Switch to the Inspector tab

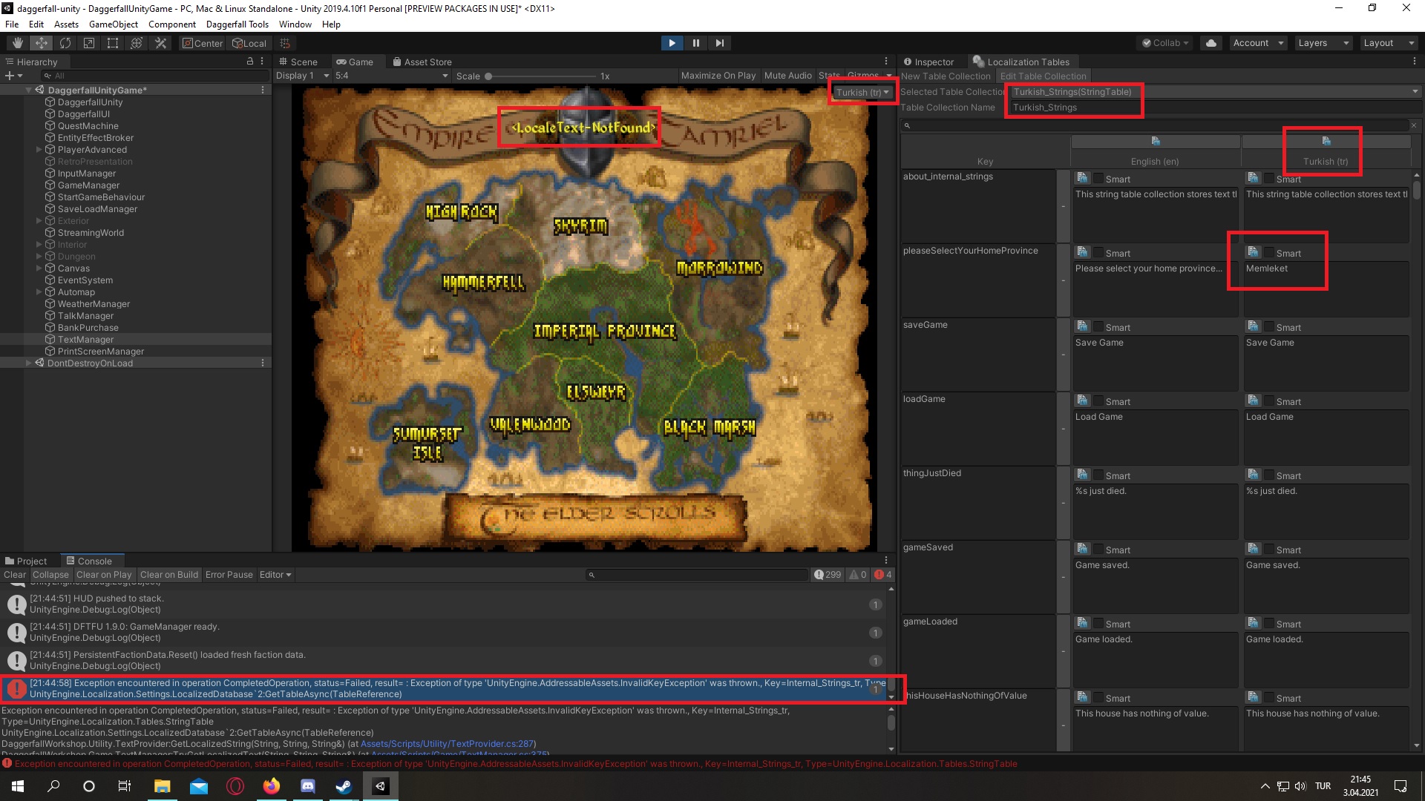click(x=928, y=62)
